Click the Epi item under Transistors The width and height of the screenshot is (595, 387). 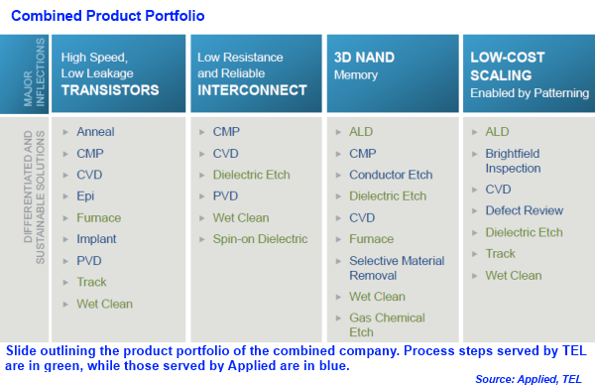click(85, 196)
